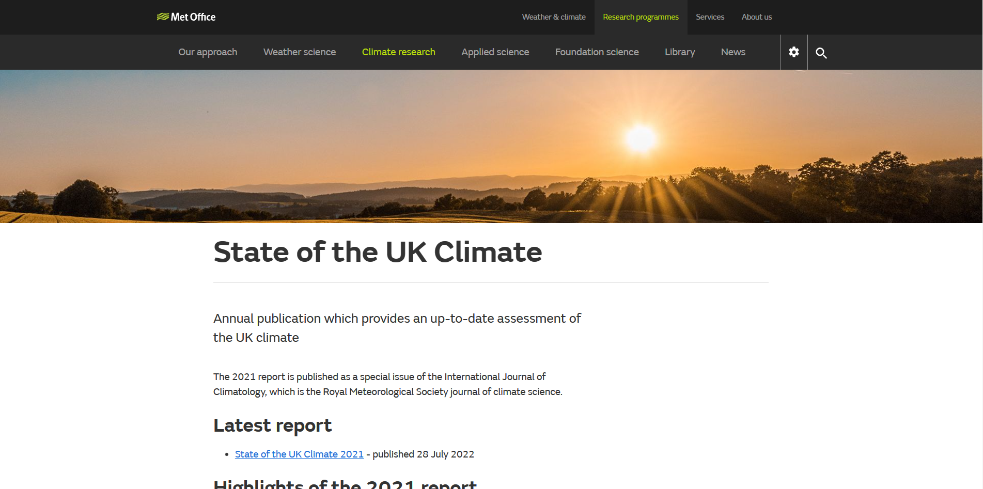Click the 'Latest report' heading
The height and width of the screenshot is (489, 983).
[272, 425]
